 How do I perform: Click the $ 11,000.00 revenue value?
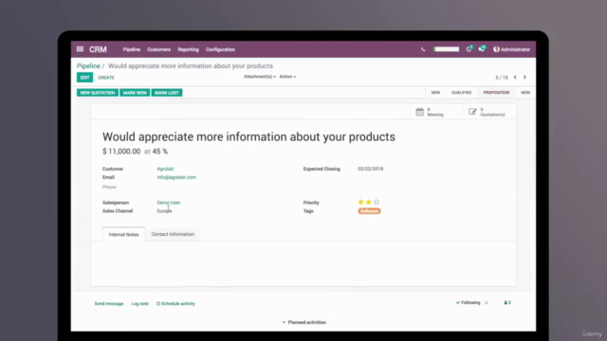coord(121,152)
